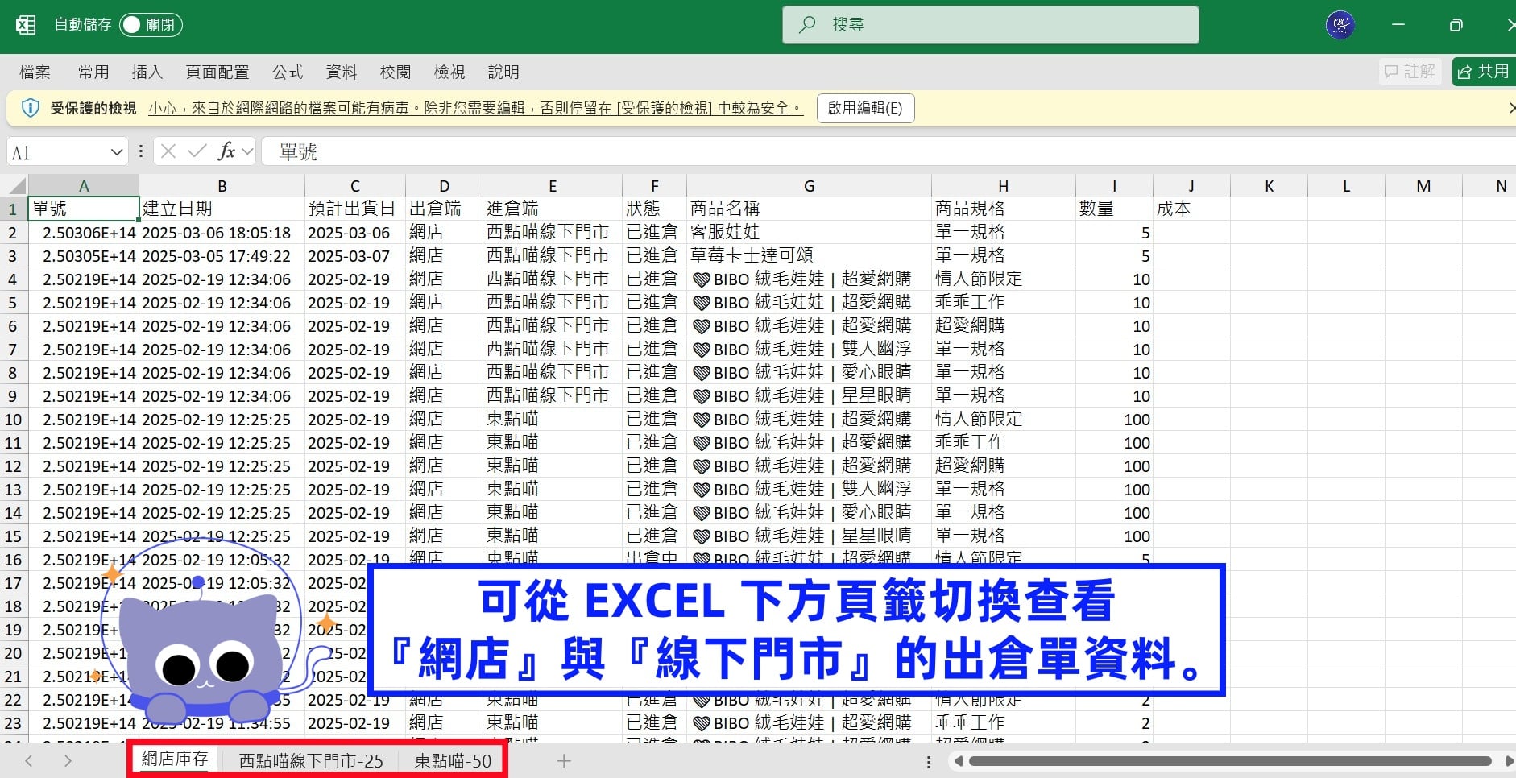Click the 註解 comments button
1516x778 pixels.
tap(1410, 72)
